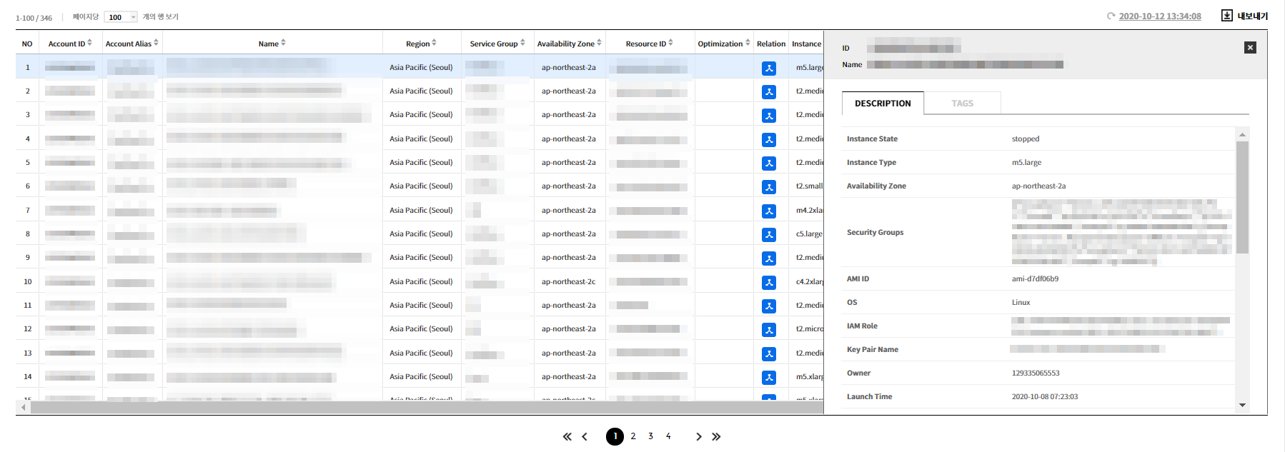Go to next page using right chevron
This screenshot has width=1285, height=452.
(698, 437)
